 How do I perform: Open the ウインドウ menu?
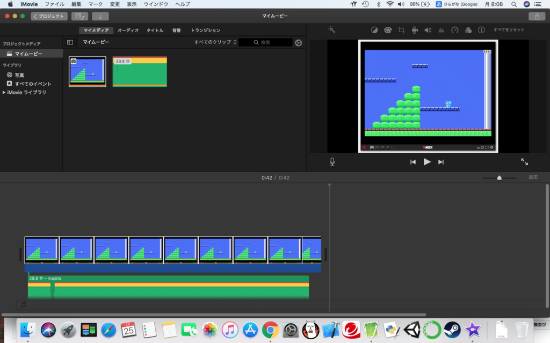point(156,4)
